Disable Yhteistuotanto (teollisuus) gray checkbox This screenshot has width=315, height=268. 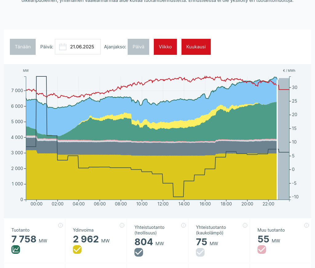(139, 252)
